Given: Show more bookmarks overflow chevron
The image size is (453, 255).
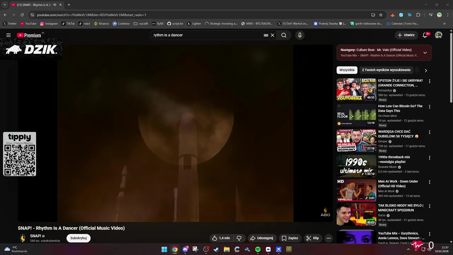Looking at the screenshot, I should coord(445,24).
